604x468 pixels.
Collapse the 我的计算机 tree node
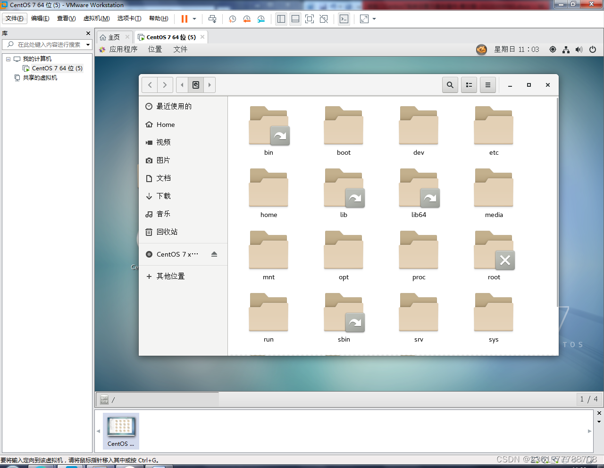[x=8, y=59]
